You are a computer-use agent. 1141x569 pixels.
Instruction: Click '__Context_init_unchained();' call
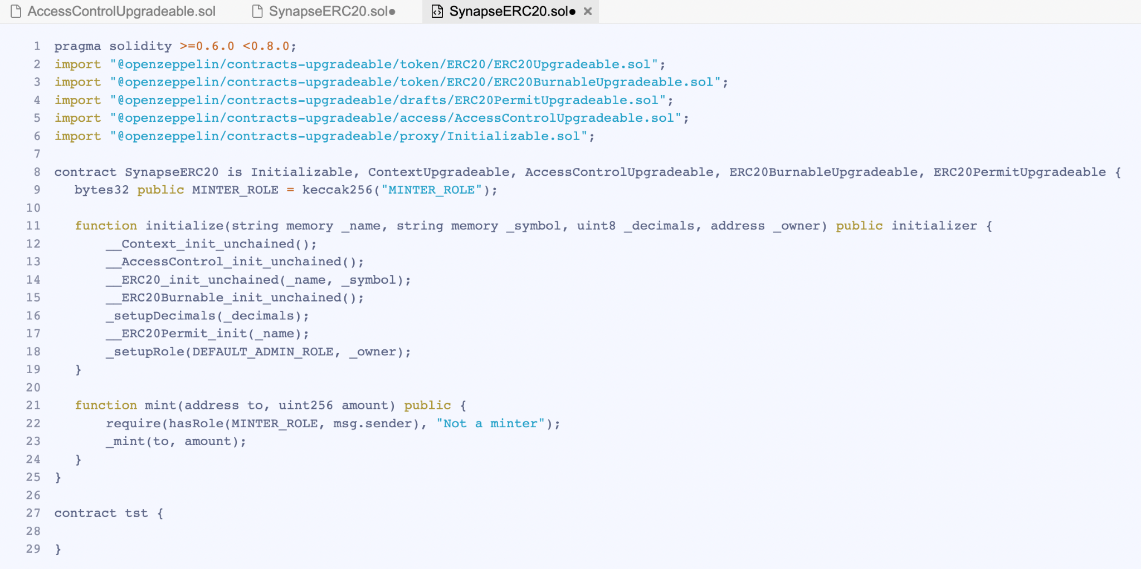tap(211, 244)
